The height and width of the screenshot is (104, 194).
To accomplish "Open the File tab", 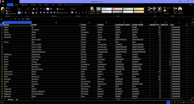I will click(3, 5).
